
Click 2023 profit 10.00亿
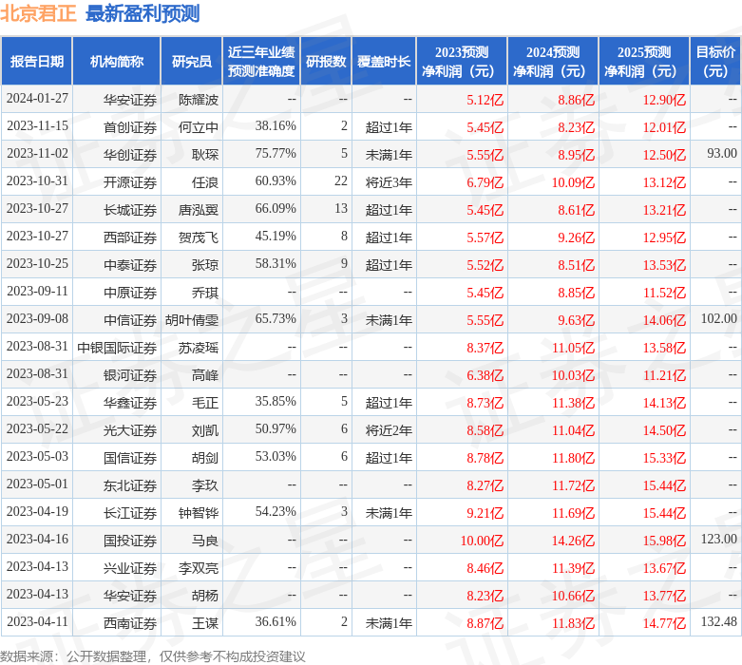(482, 540)
